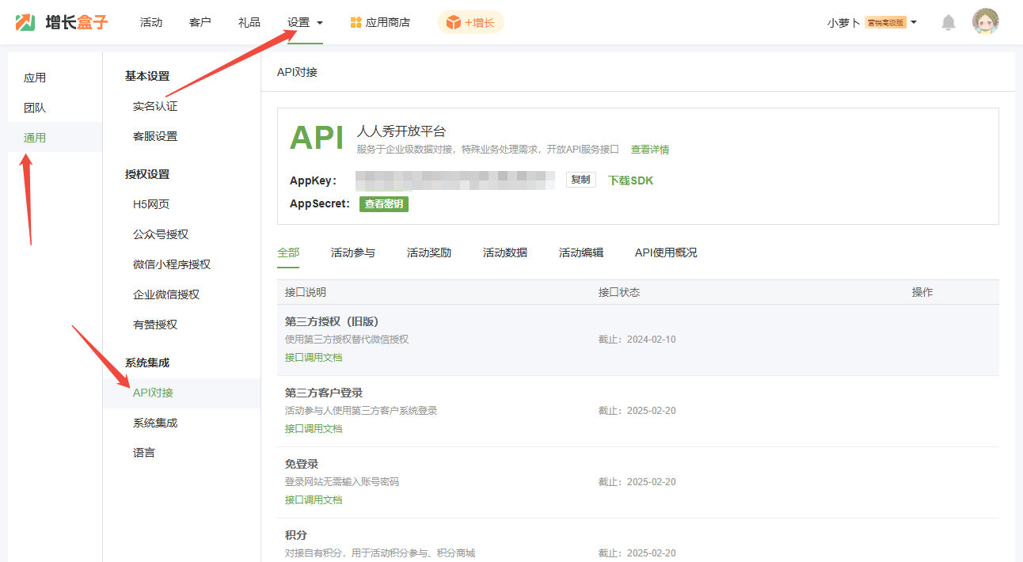Screen dimensions: 1023x562
Task: Click the 复制 AppKey button
Action: (x=580, y=180)
